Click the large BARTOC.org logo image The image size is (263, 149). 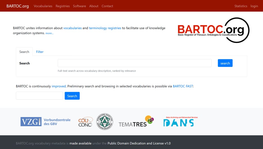[x=213, y=30]
